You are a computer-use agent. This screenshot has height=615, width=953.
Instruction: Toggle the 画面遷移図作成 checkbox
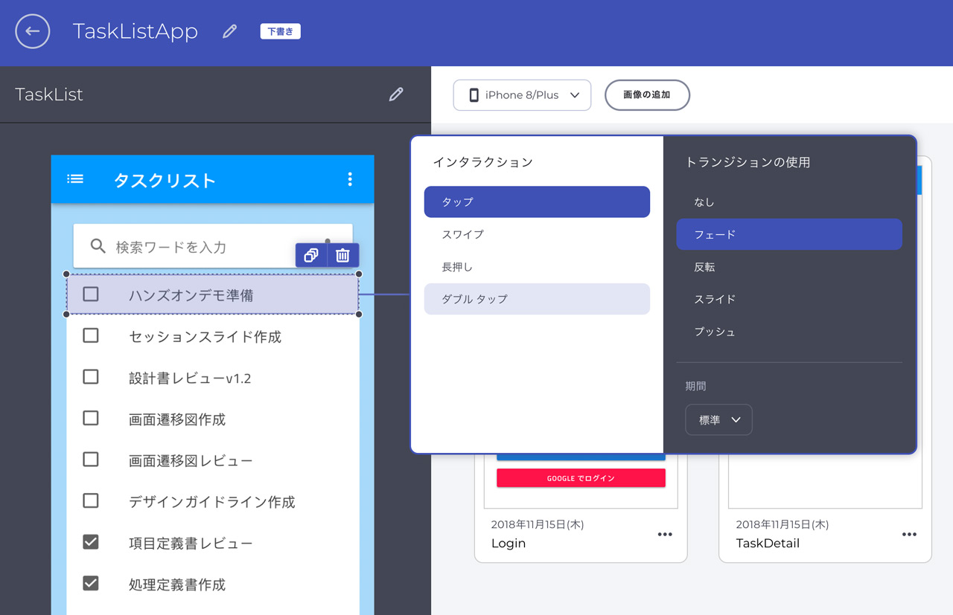click(91, 419)
